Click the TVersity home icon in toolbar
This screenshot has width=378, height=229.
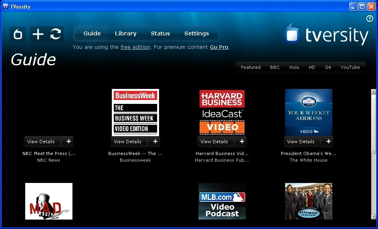[x=18, y=34]
